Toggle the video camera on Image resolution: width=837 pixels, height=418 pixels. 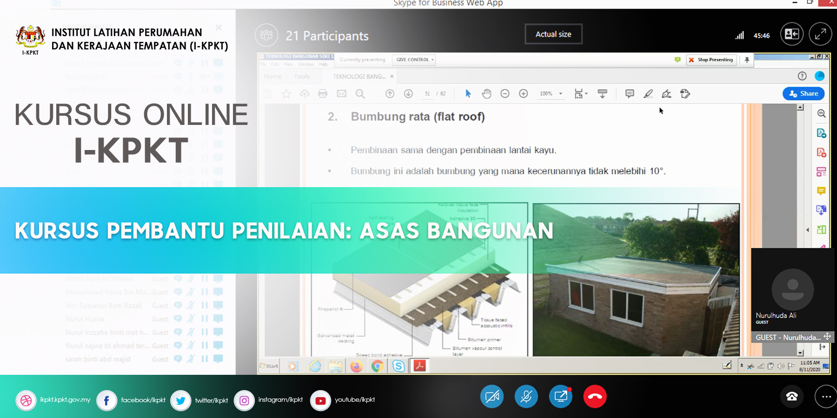coord(492,397)
